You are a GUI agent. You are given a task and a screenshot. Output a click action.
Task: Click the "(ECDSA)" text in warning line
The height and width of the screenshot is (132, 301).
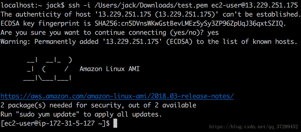[179, 42]
